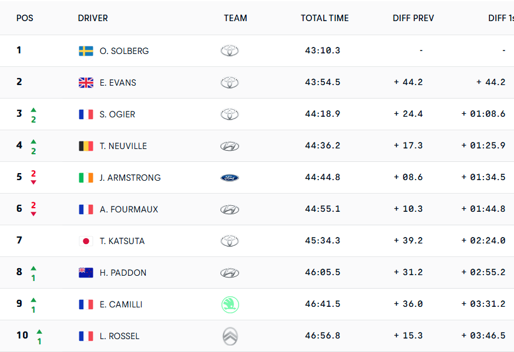Click the UK flag next to E. Evans
The image size is (514, 352).
[86, 83]
